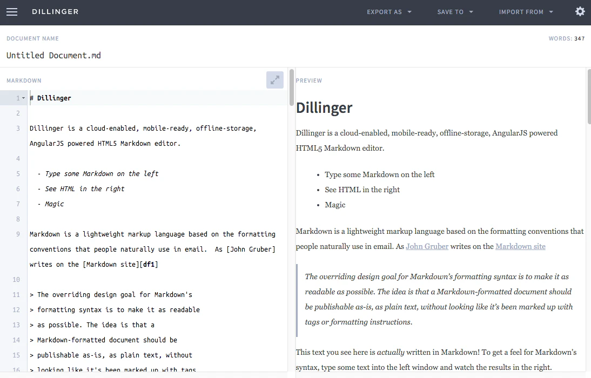Collapse the fold arrow on line 1
The image size is (591, 378).
[23, 98]
